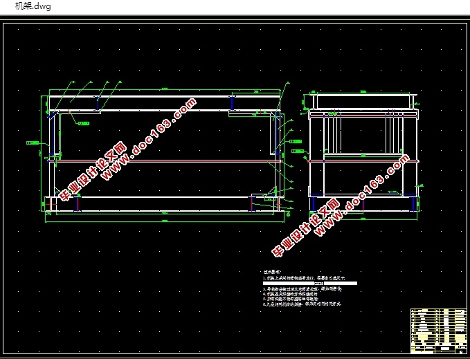Viewport: 470px width, 359px height.
Task: Select the pink middle rail in the front view
Action: point(168,161)
